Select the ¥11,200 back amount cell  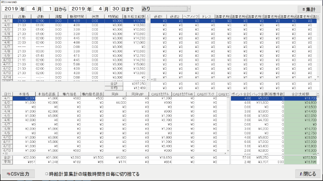(x=260, y=103)
